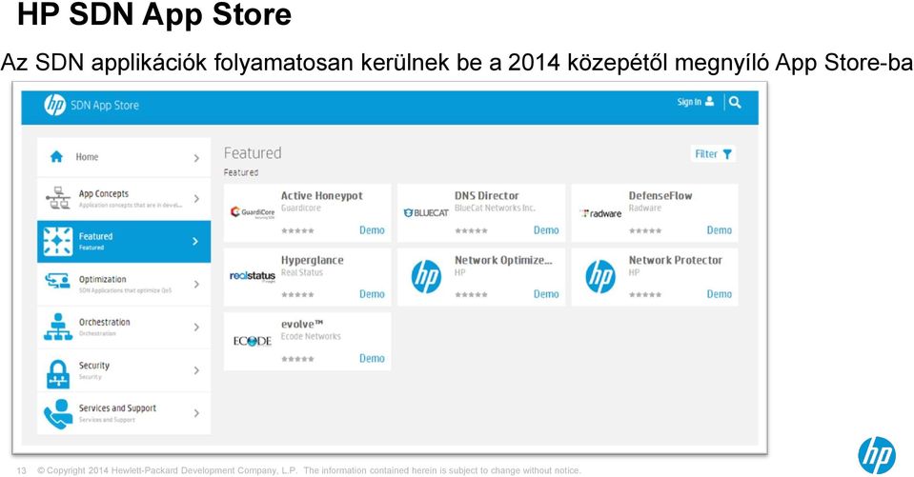This screenshot has width=914, height=477.
Task: Click the Hyperglance star rating
Action: click(x=297, y=295)
